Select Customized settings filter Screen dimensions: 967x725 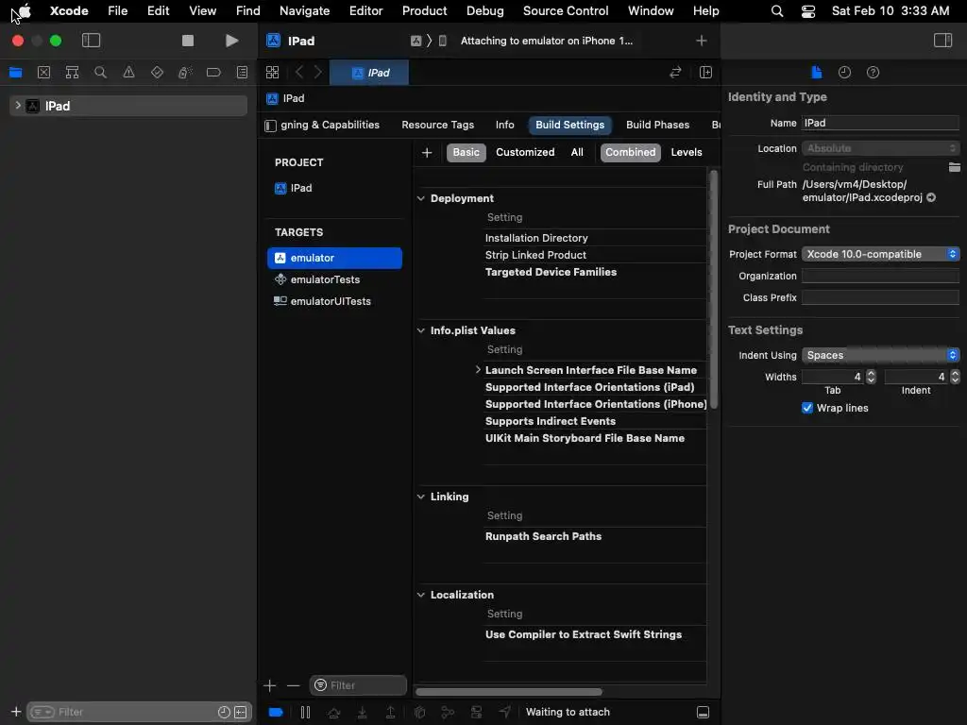click(525, 152)
